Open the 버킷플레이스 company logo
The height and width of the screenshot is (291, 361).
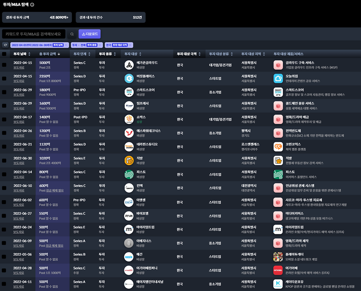click(129, 78)
